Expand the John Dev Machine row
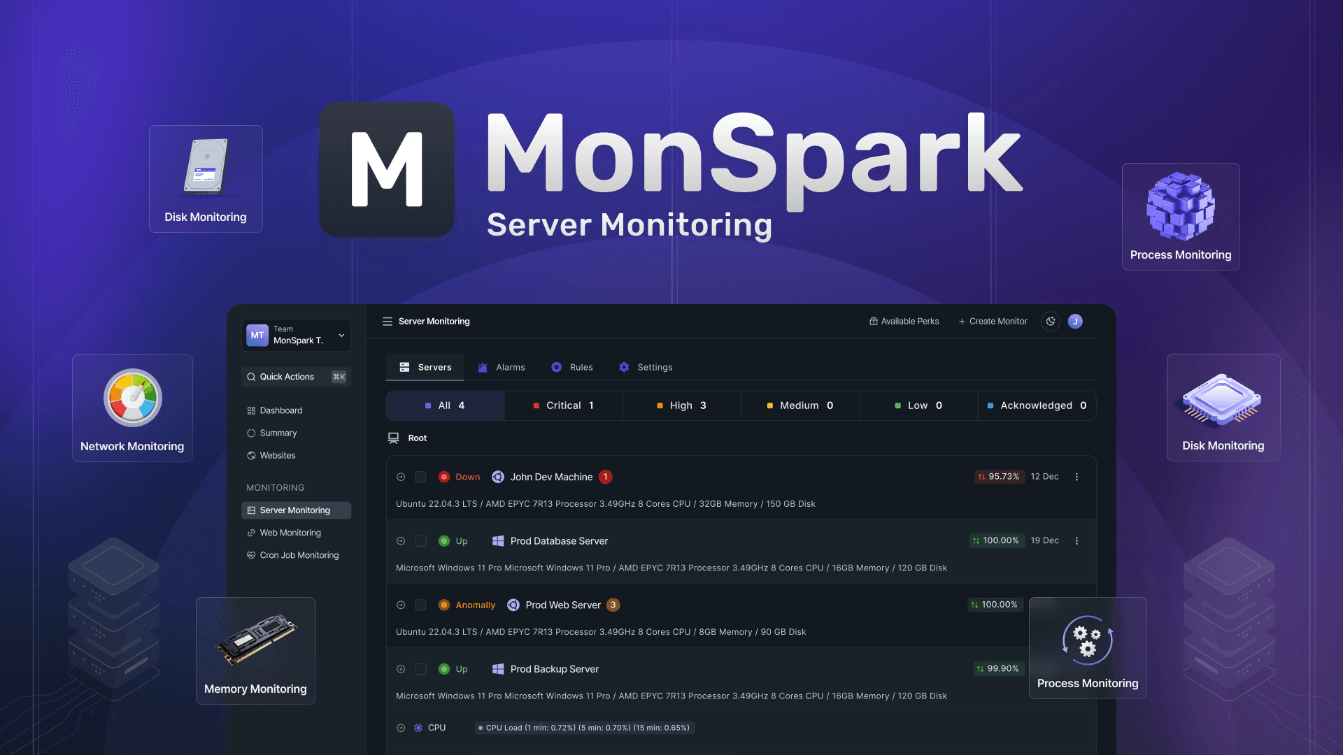 (400, 477)
